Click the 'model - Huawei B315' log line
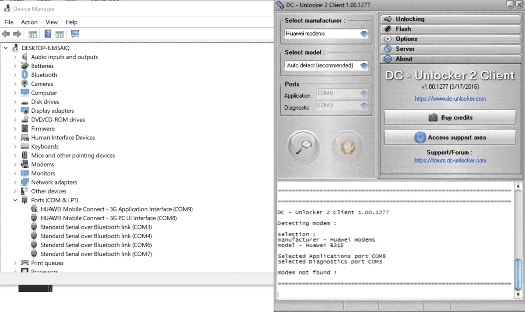 pos(311,245)
